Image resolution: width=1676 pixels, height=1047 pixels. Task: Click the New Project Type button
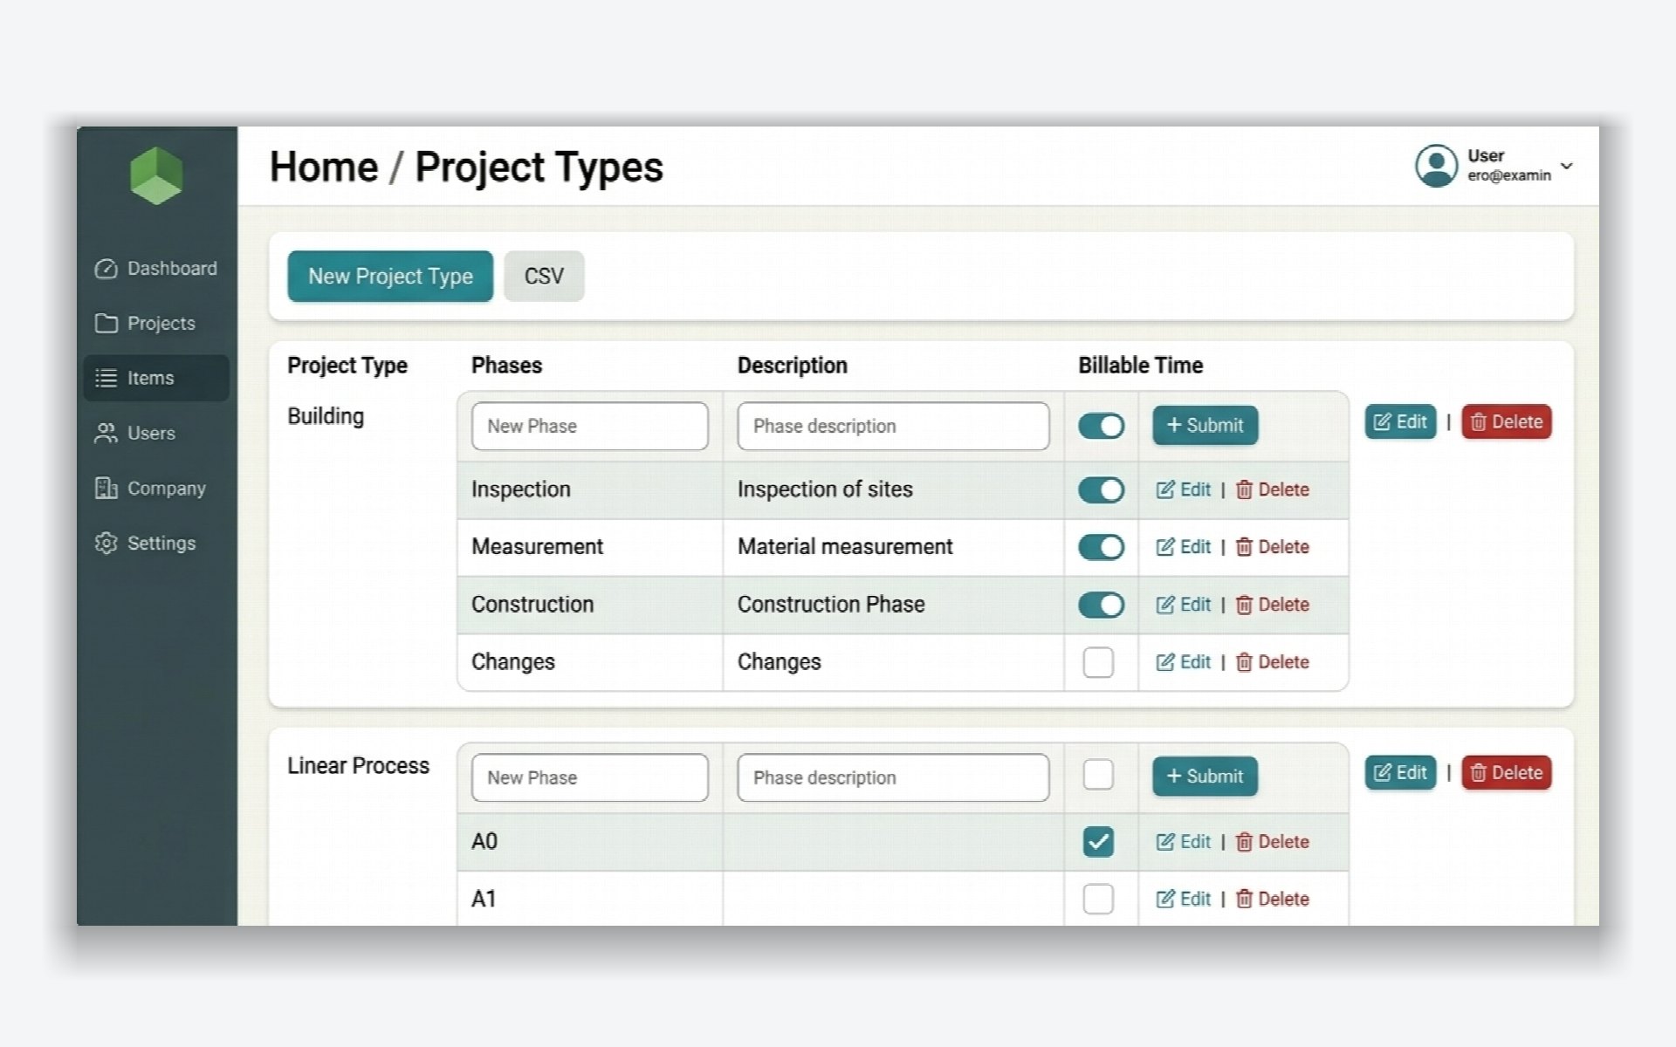(390, 277)
